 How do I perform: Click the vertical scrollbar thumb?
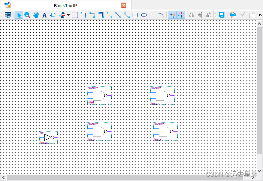pos(259,90)
